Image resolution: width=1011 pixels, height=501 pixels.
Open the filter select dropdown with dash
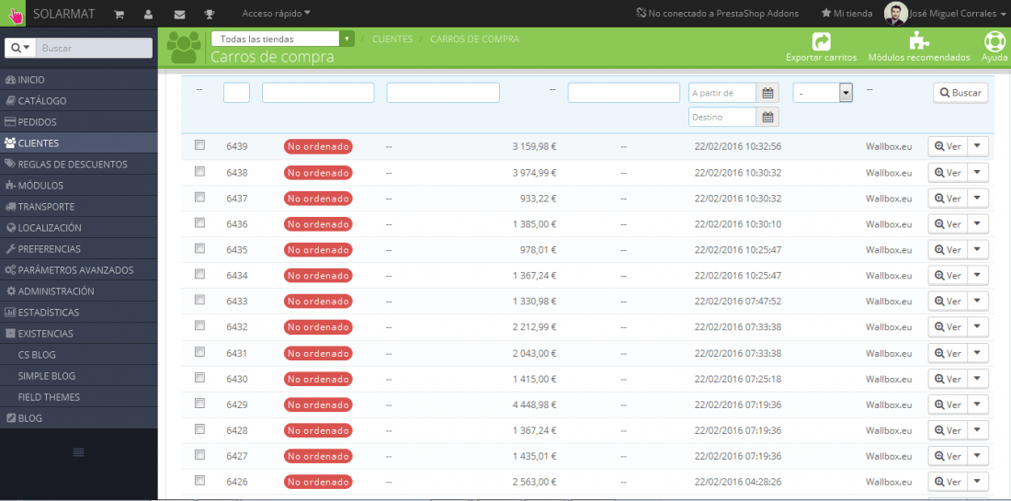coord(824,93)
